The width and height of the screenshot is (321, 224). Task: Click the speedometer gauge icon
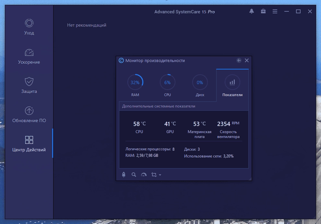pos(144,175)
